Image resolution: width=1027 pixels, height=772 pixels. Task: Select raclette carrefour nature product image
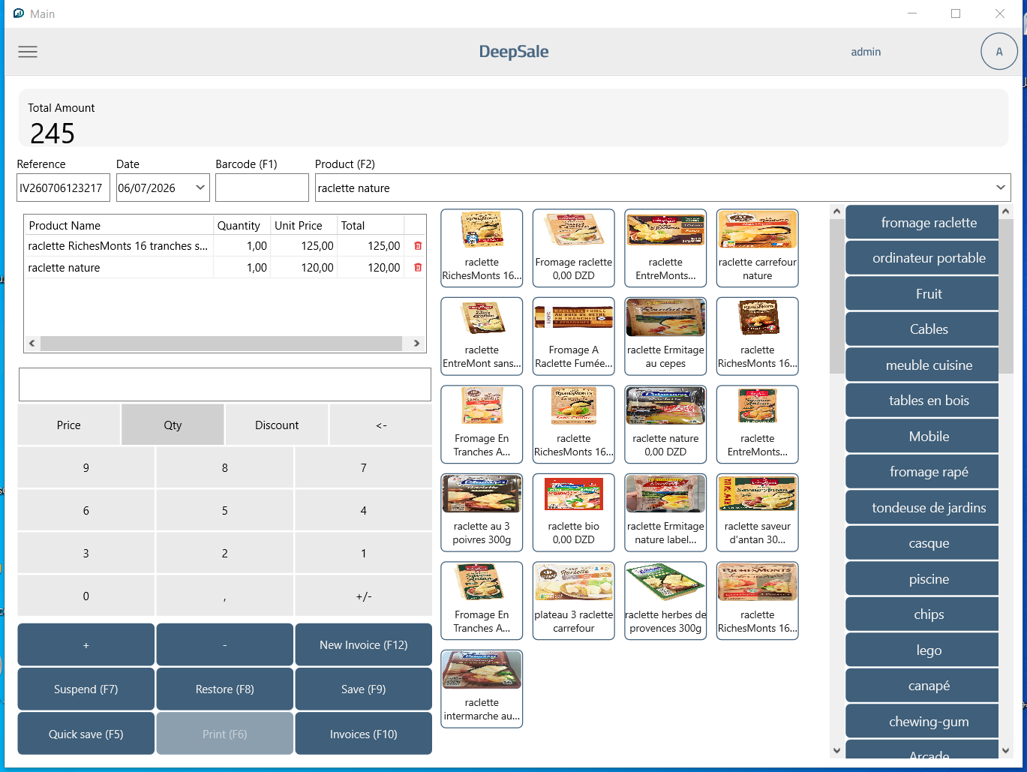tap(758, 230)
